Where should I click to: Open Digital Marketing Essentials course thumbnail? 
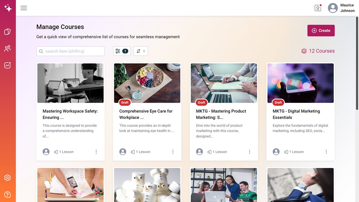click(300, 83)
